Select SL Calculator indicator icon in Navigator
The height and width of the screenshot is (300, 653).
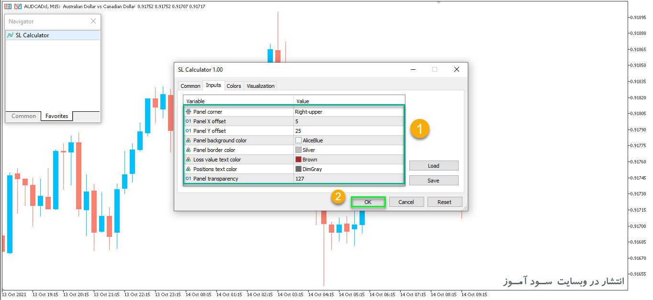pyautogui.click(x=10, y=35)
